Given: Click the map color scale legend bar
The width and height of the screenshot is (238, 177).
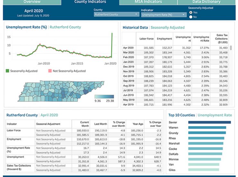Looking at the screenshot, I should click(104, 96).
